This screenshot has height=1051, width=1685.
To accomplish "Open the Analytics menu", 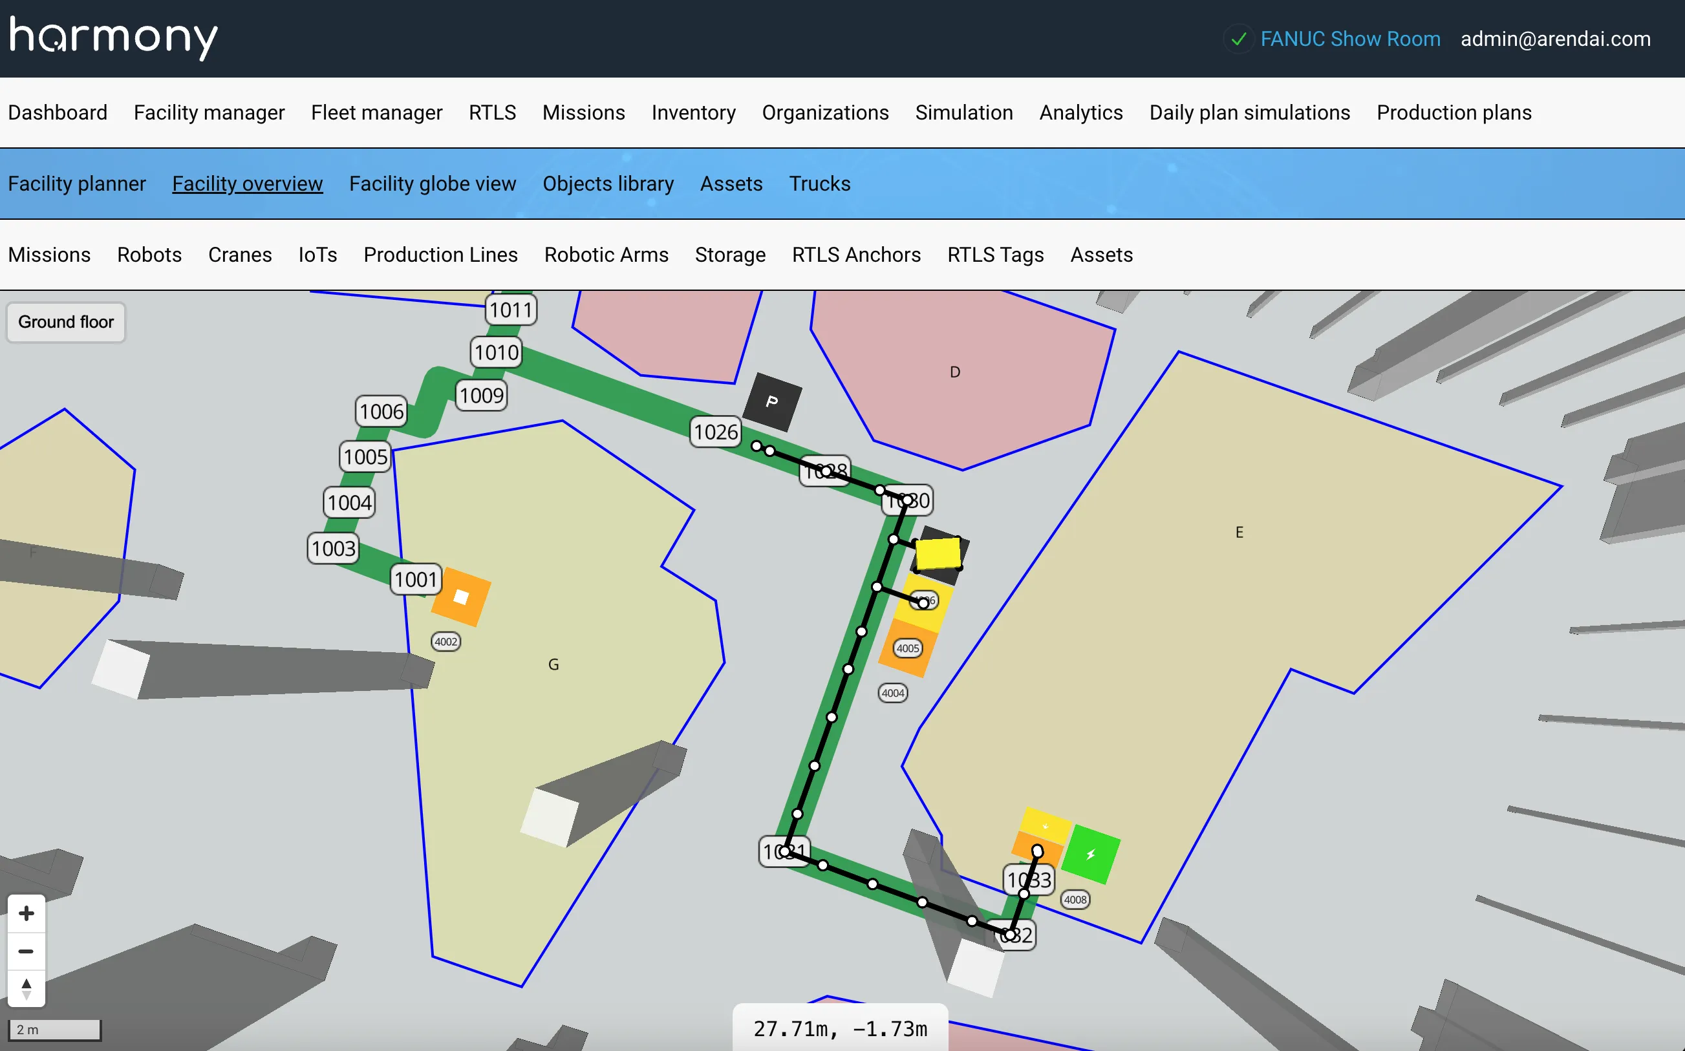I will tap(1080, 112).
